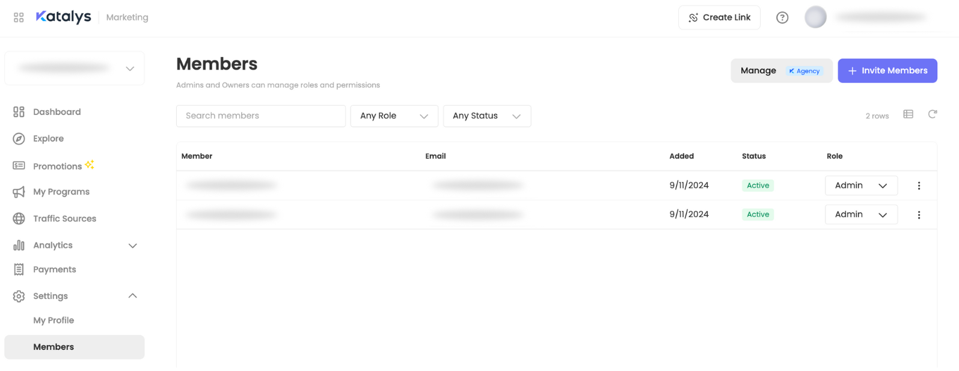Click the help question mark icon
959x371 pixels.
782,17
